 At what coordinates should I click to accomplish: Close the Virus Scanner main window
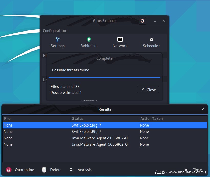(164, 21)
